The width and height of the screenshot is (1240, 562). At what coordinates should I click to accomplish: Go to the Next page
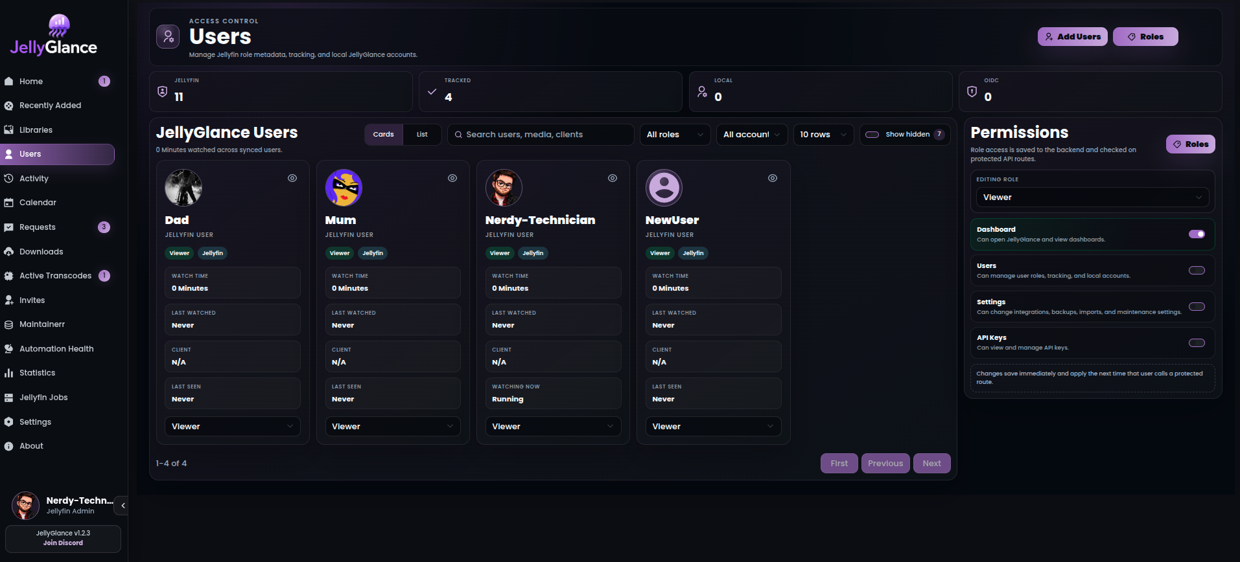pyautogui.click(x=932, y=464)
